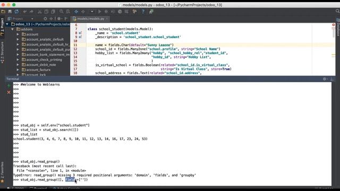Click line number 16 in the gutter
Image resolution: width=340 pixels, height=191 pixels.
coord(75,65)
